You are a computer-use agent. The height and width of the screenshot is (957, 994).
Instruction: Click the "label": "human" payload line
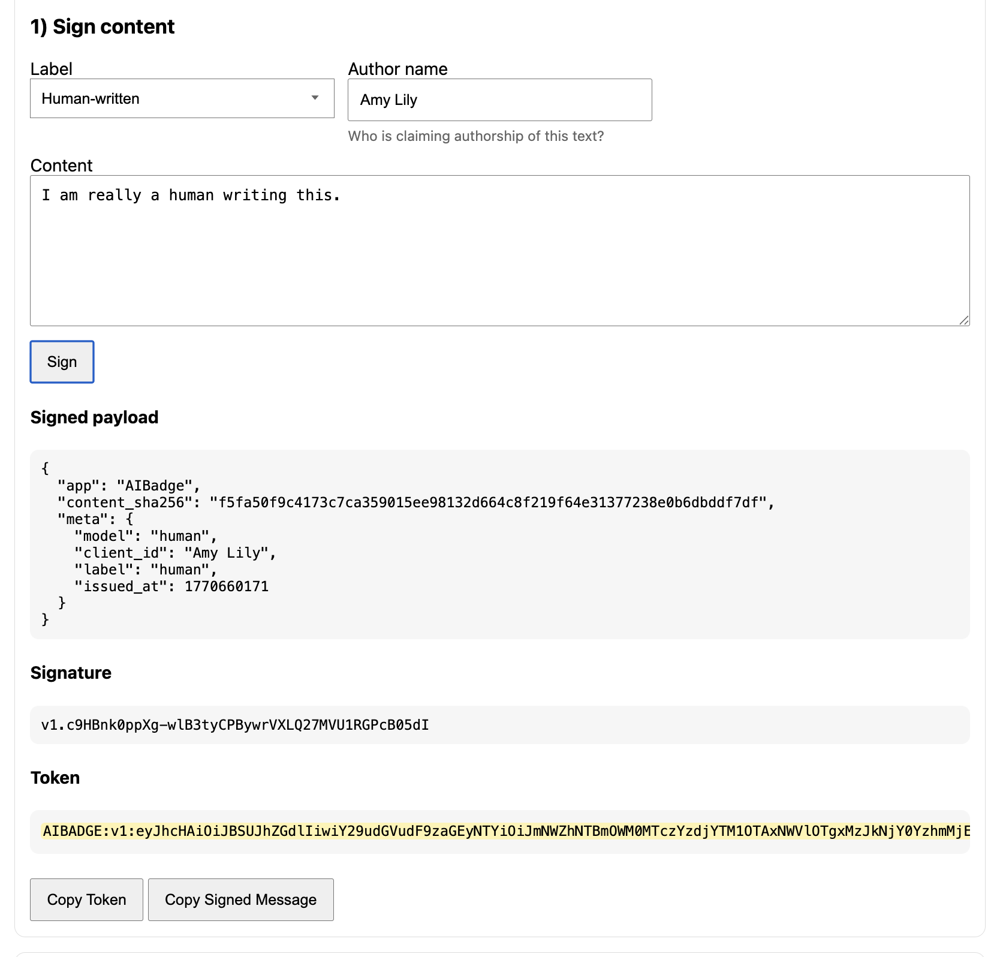146,570
